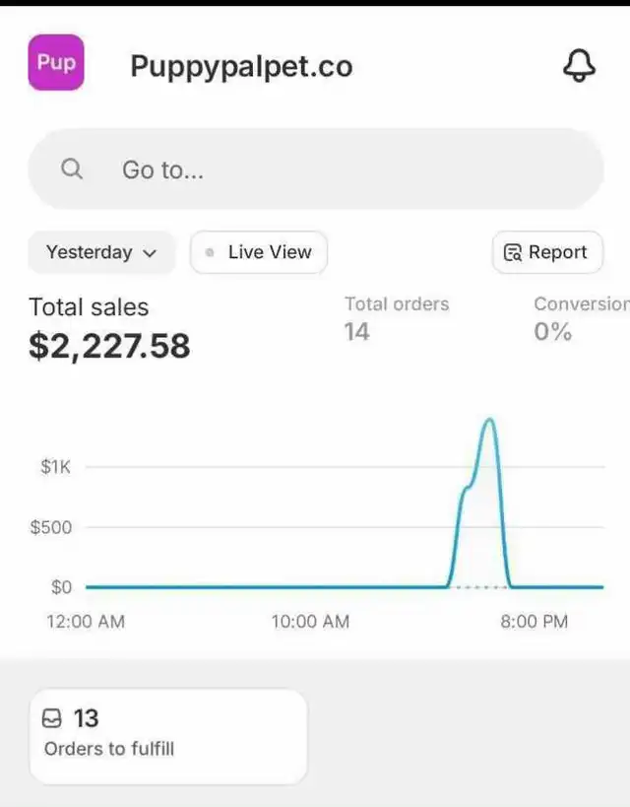Viewport: 630px width, 807px height.
Task: Click the Report icon
Action: 512,252
